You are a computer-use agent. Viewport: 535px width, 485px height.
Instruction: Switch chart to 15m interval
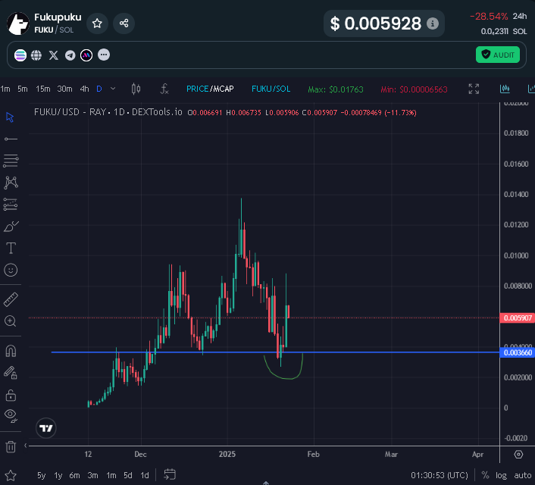pos(43,89)
